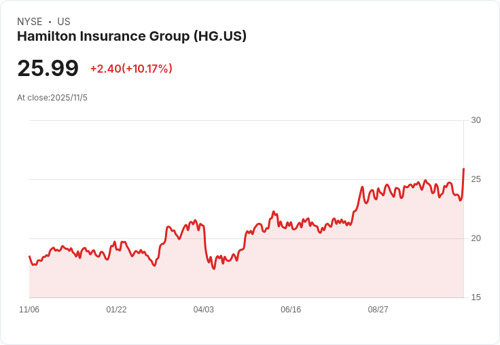500x345 pixels.
Task: Click the 15 y-axis price label
Action: (476, 297)
